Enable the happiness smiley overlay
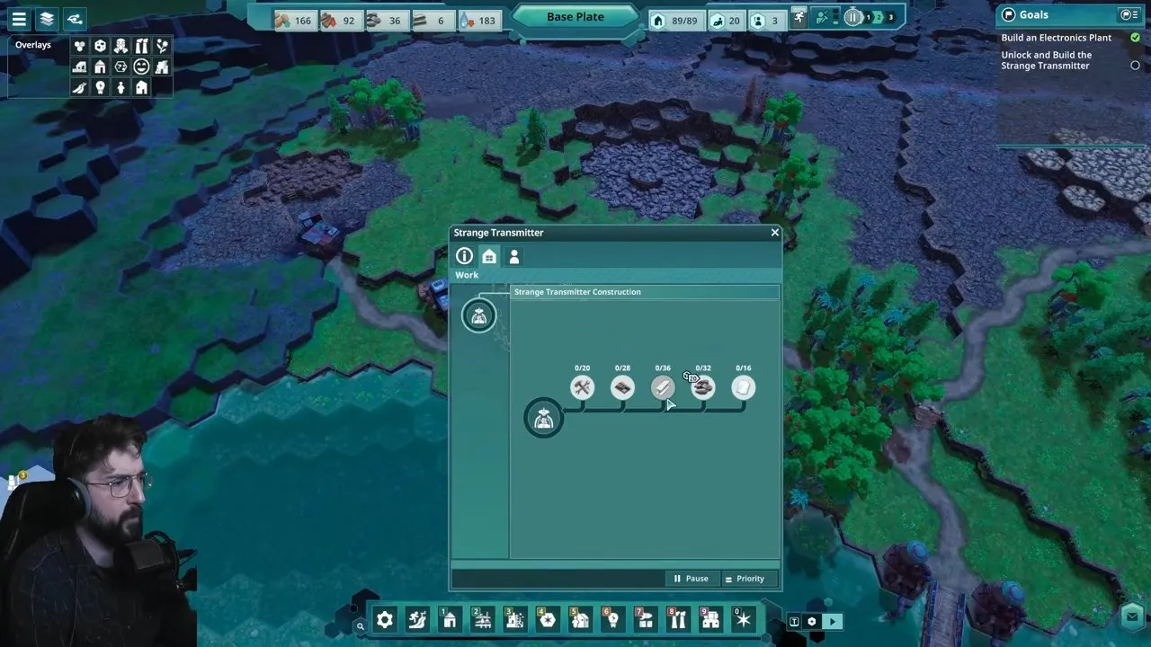The image size is (1151, 647). (141, 66)
